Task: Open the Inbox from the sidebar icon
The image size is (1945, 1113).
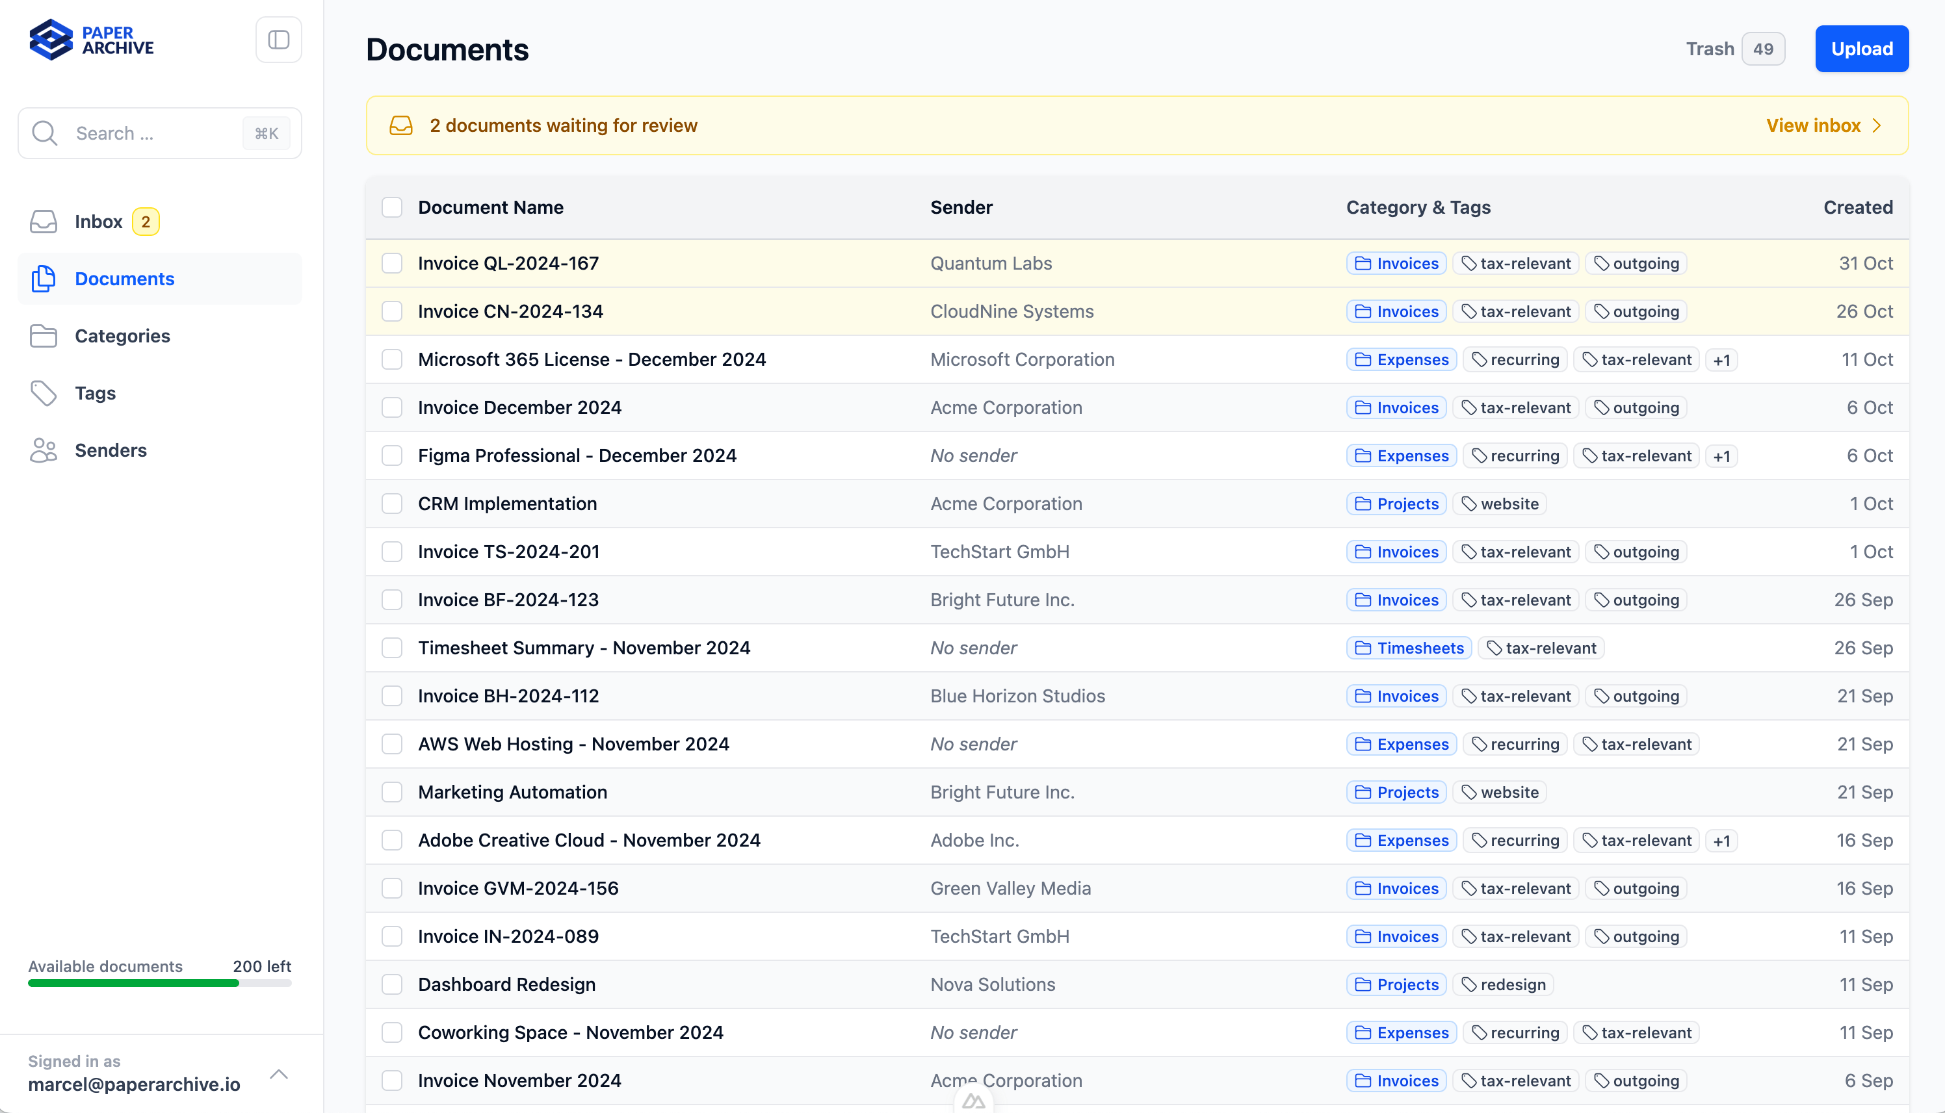Action: [x=44, y=221]
